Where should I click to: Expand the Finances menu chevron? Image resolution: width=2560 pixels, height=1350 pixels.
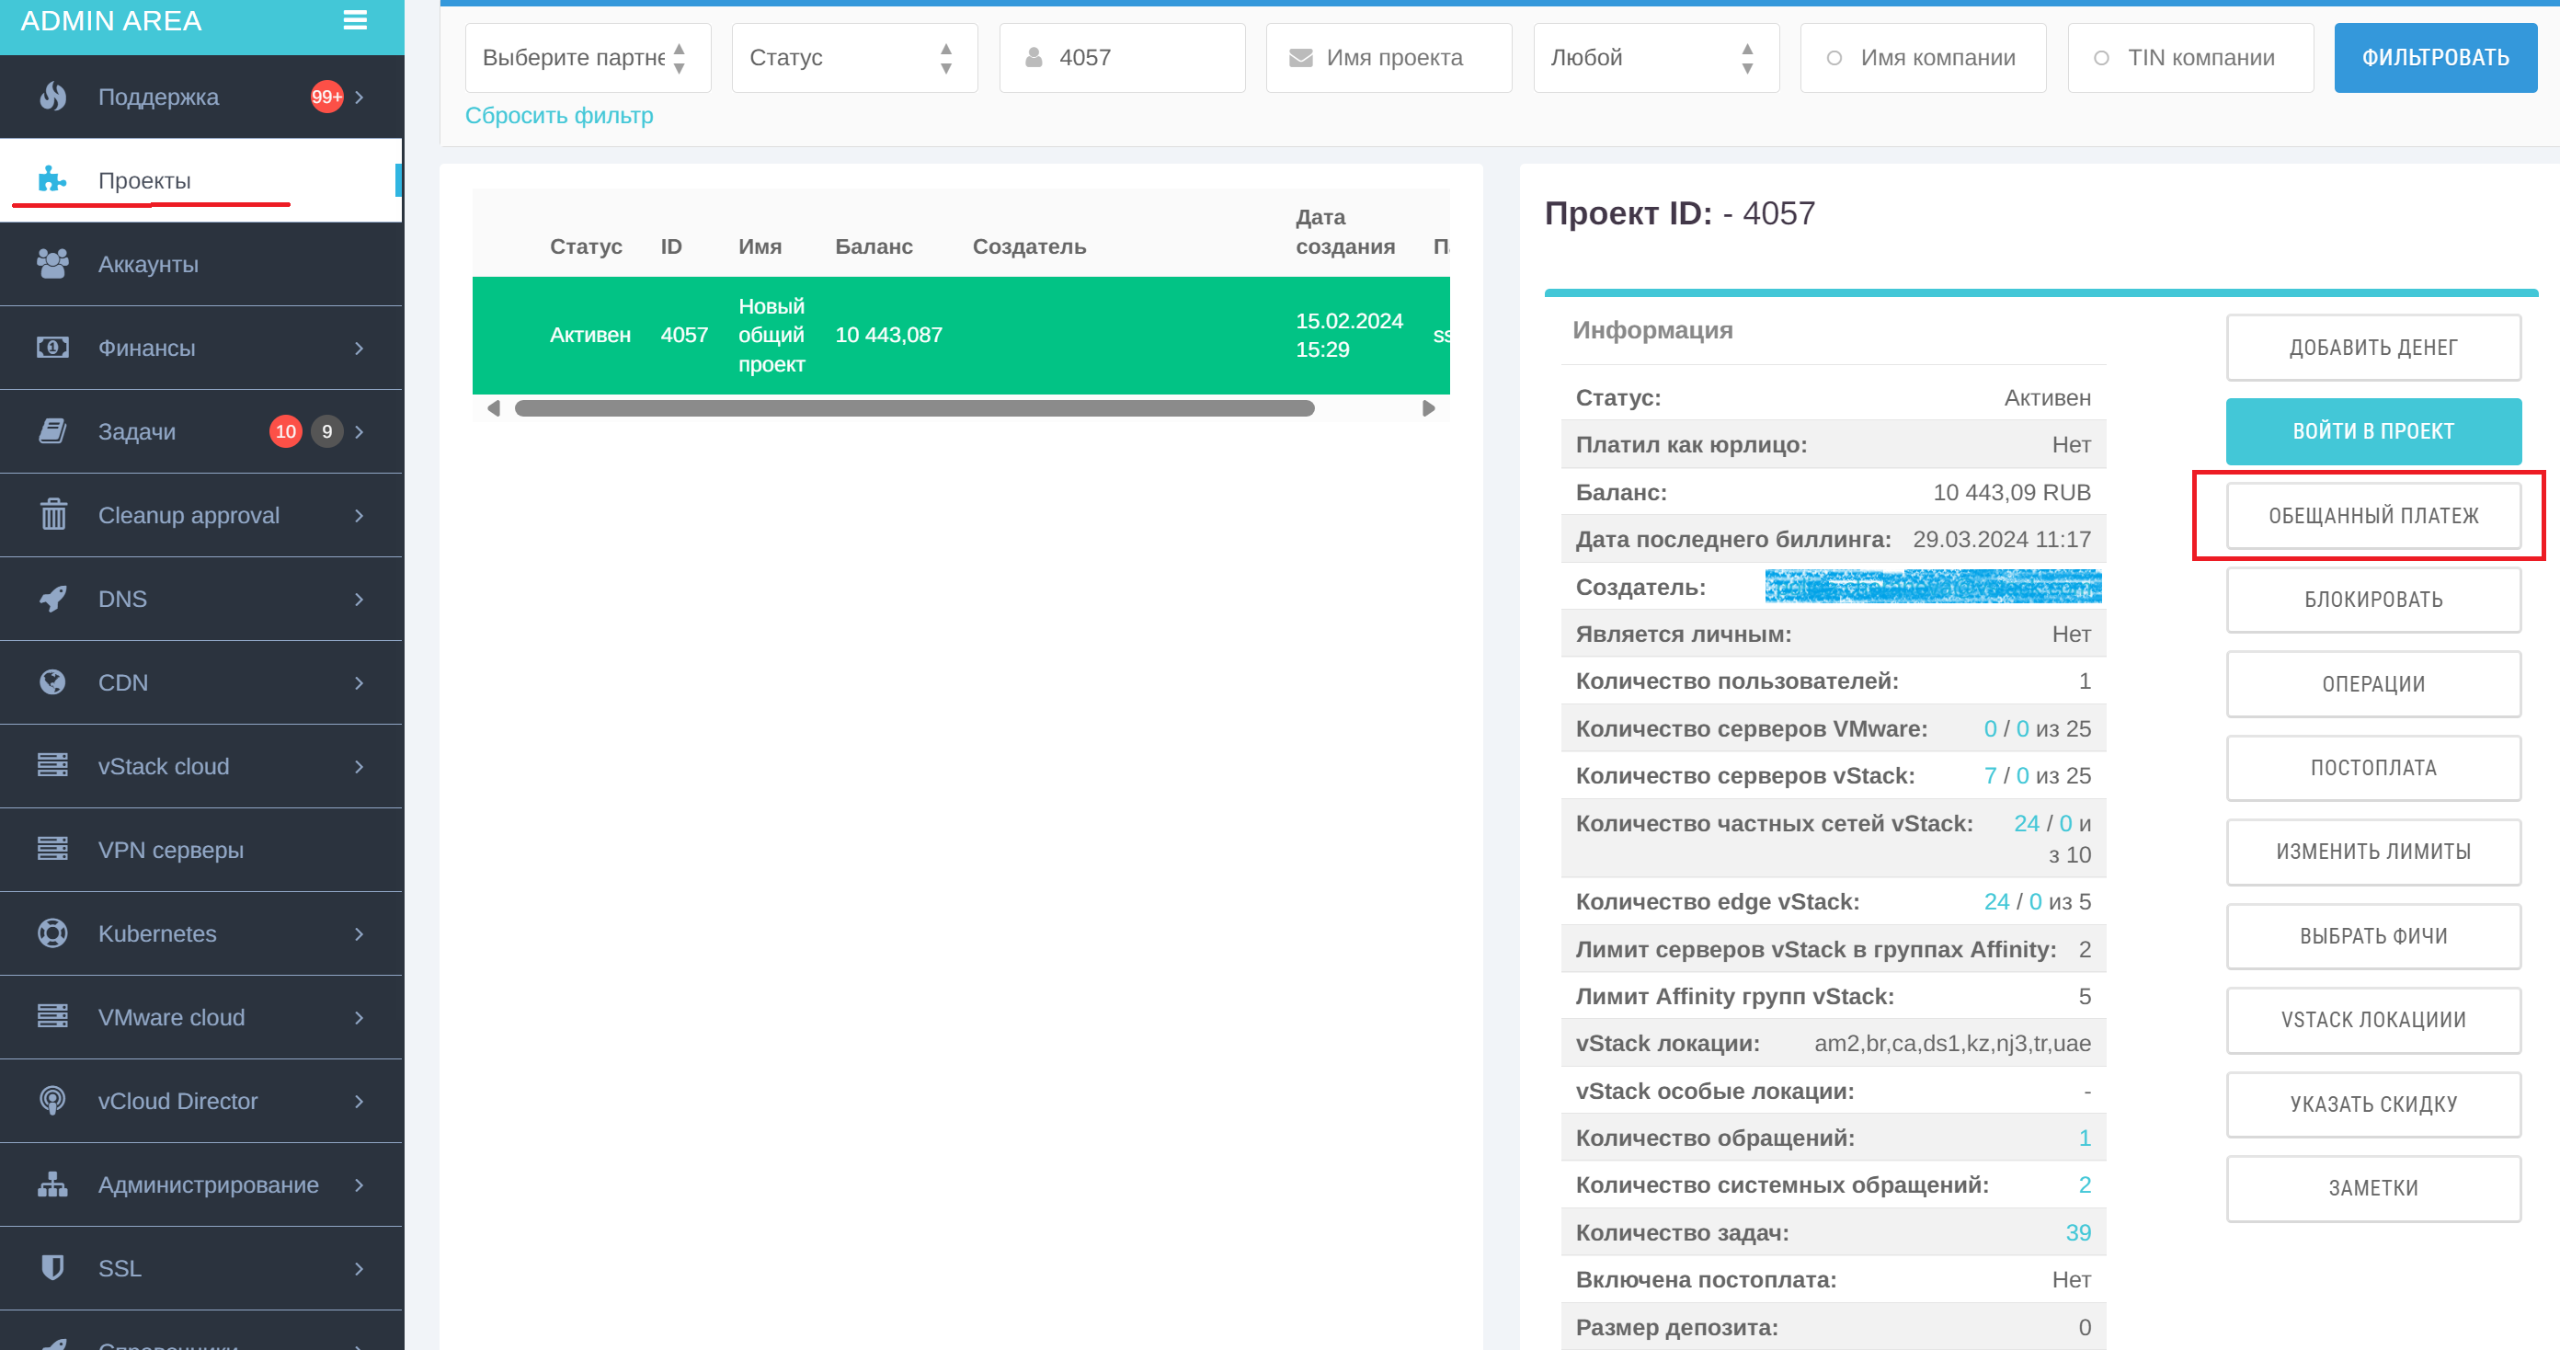pos(359,348)
